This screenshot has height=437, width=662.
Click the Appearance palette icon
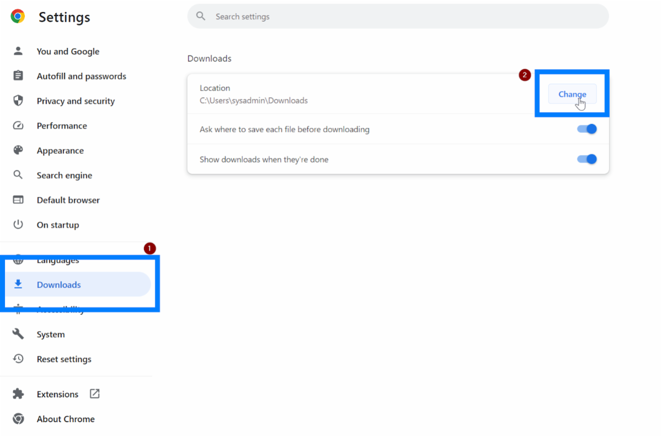point(18,150)
